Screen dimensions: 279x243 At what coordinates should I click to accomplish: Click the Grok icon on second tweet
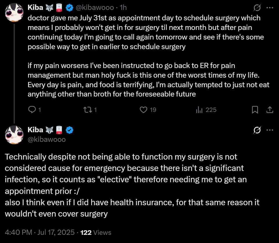(257, 130)
